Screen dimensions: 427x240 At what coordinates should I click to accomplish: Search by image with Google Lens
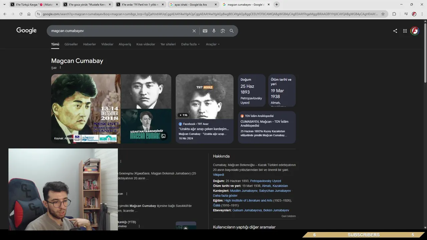click(x=223, y=31)
